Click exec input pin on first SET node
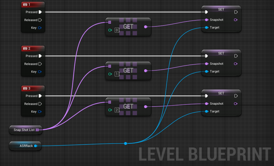Viewport: 274px width, 166px height. [207, 12]
